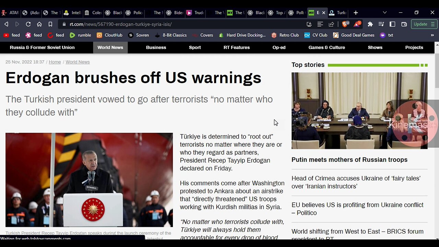This screenshot has width=439, height=247.
Task: Click the padlock site security icon
Action: (64, 24)
